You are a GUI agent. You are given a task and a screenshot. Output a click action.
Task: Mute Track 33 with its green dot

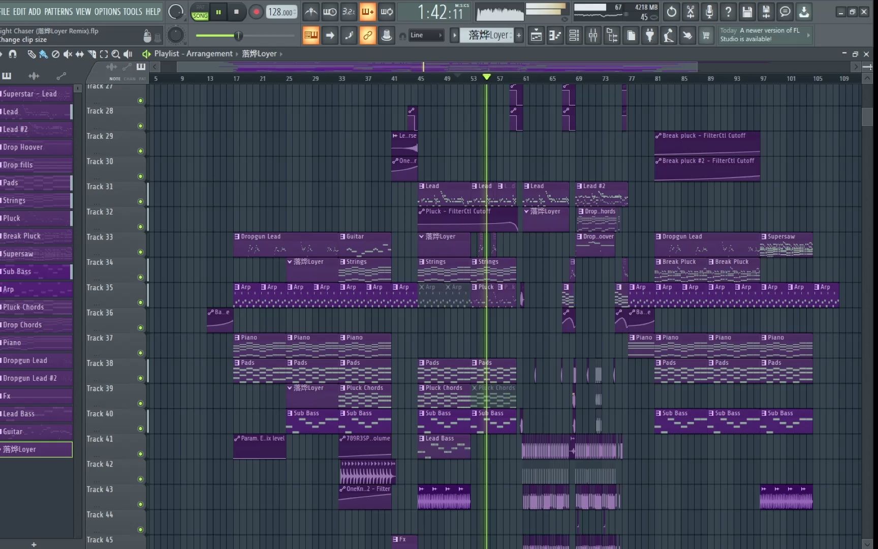tap(140, 252)
